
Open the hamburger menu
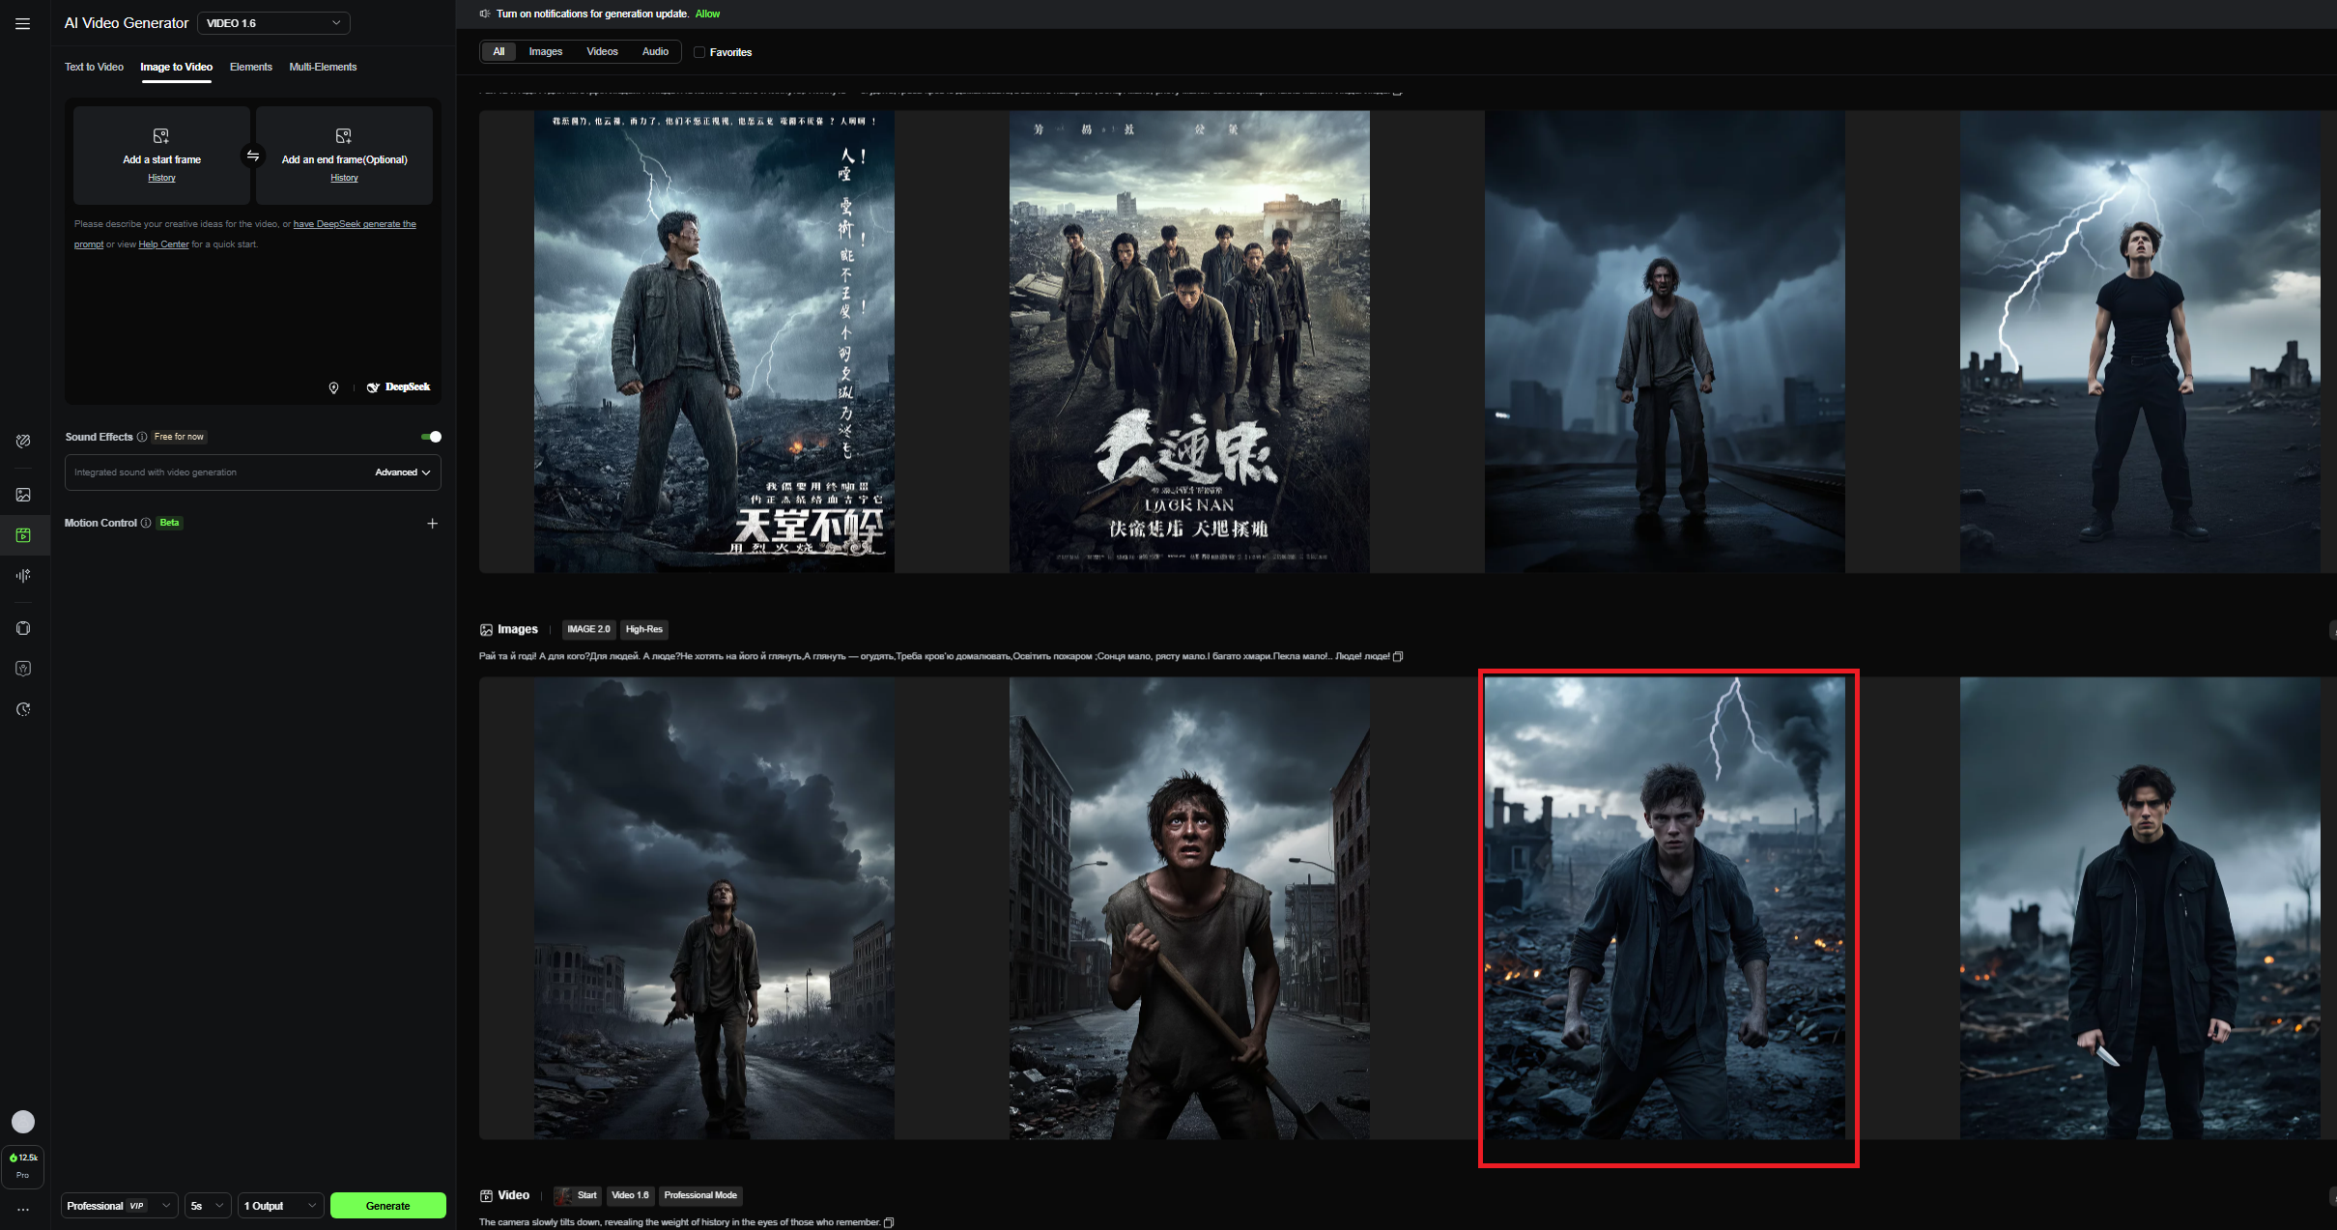coord(22,23)
